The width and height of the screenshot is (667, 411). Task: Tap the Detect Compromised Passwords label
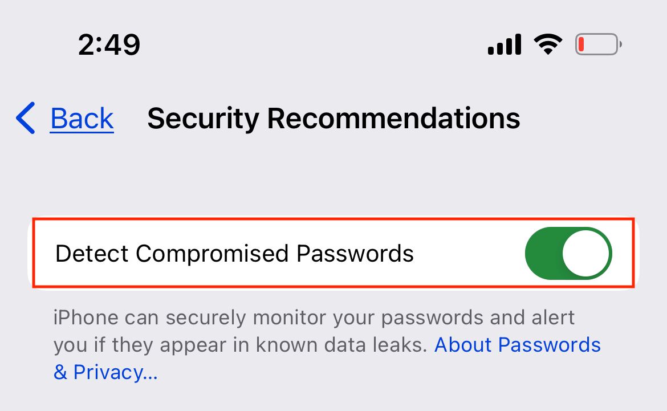[x=234, y=254]
